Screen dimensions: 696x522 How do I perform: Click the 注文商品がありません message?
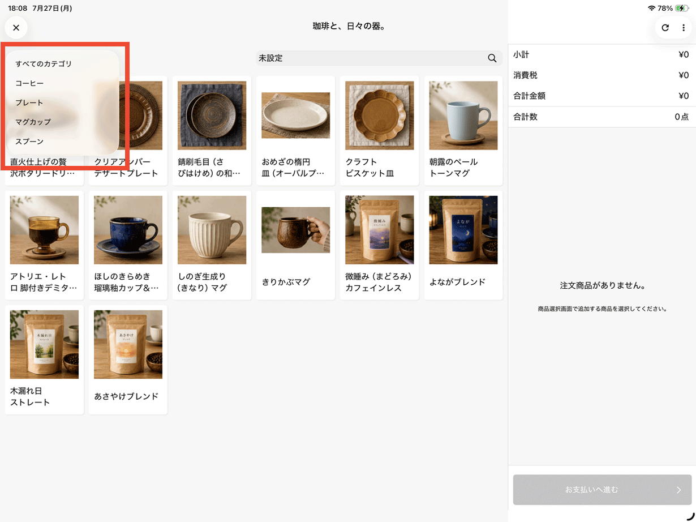click(602, 286)
